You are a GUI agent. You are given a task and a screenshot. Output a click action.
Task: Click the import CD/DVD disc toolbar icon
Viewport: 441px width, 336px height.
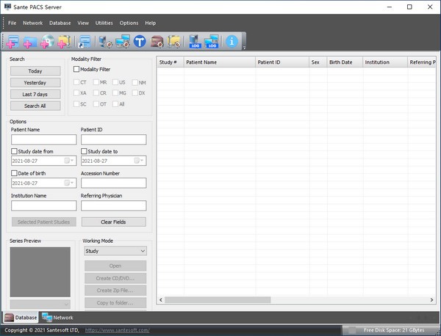[x=47, y=41]
